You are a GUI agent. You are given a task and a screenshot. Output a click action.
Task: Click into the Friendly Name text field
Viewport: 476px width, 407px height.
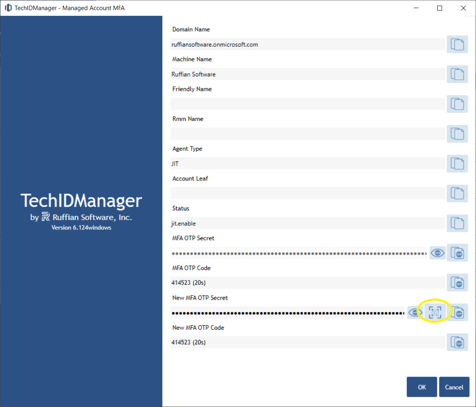(x=308, y=104)
